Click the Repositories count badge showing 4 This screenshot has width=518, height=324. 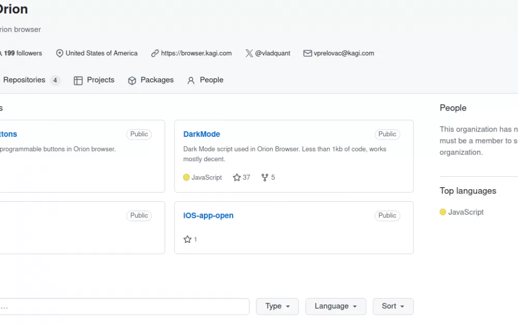click(55, 80)
